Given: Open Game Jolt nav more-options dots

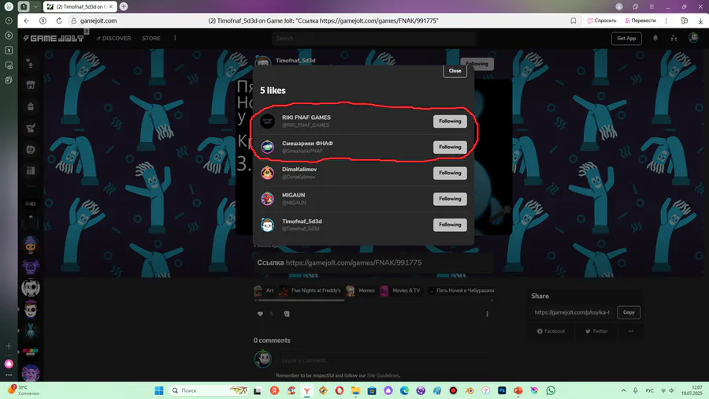Looking at the screenshot, I should point(175,39).
